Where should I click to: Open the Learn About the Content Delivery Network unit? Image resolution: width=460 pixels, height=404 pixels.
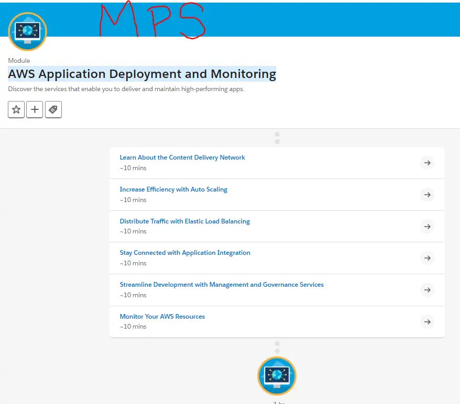pos(182,157)
